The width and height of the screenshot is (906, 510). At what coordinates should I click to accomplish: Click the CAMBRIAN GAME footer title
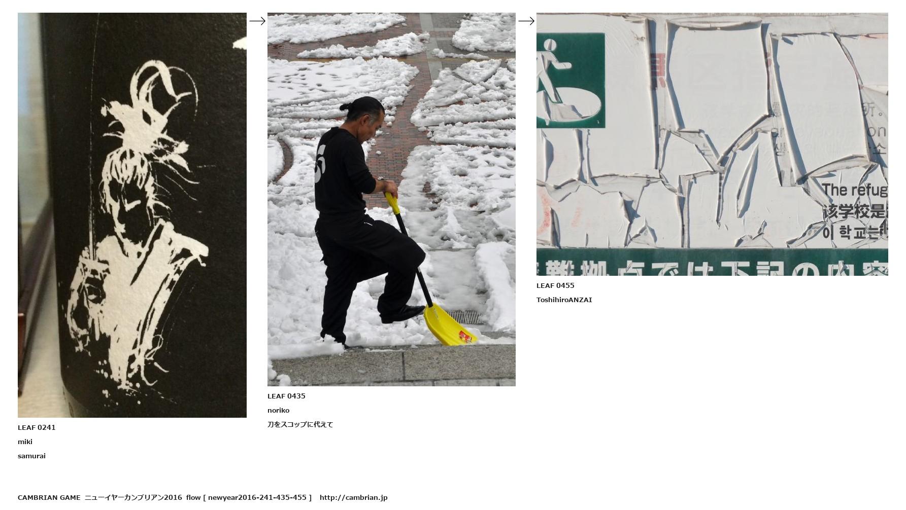point(49,497)
